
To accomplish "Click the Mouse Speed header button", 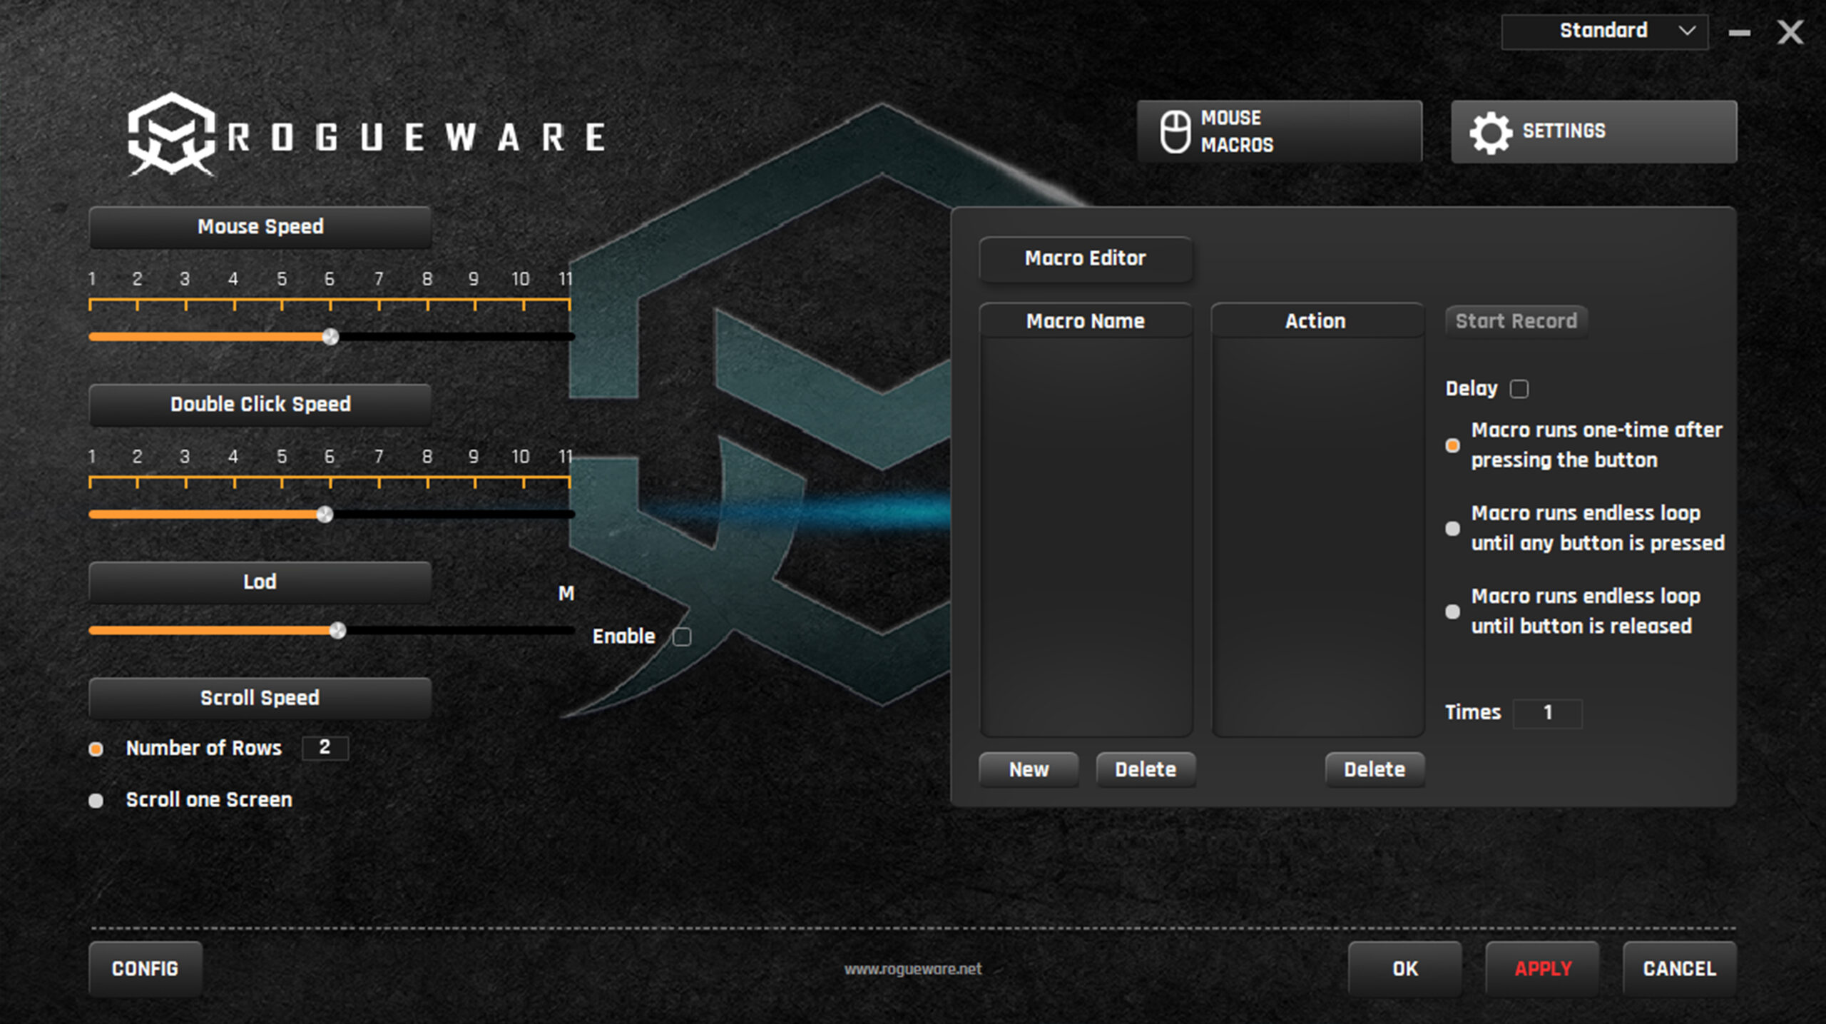I will [x=260, y=227].
